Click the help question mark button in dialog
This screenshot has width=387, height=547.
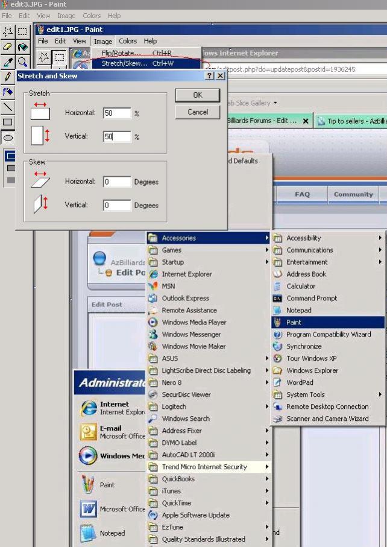209,76
